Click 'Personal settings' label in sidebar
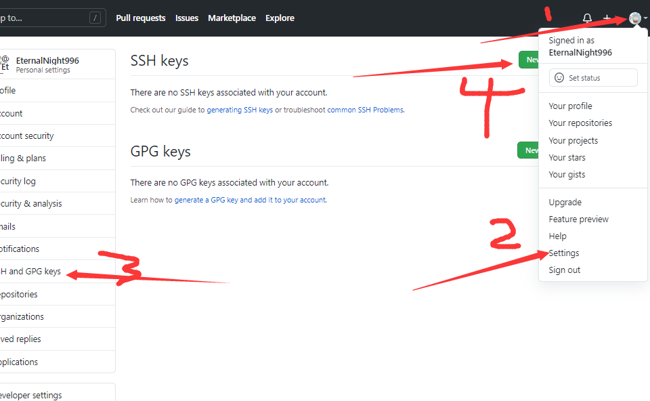The image size is (650, 401). pos(43,70)
